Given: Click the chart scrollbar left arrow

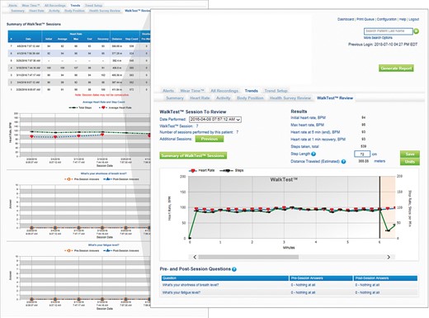Looking at the screenshot, I should (195, 257).
